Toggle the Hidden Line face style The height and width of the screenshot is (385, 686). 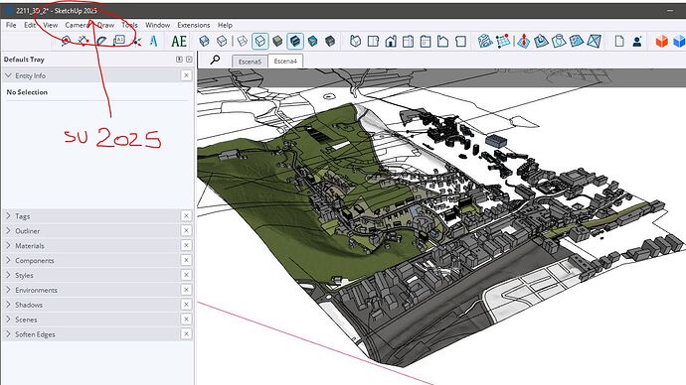point(259,42)
